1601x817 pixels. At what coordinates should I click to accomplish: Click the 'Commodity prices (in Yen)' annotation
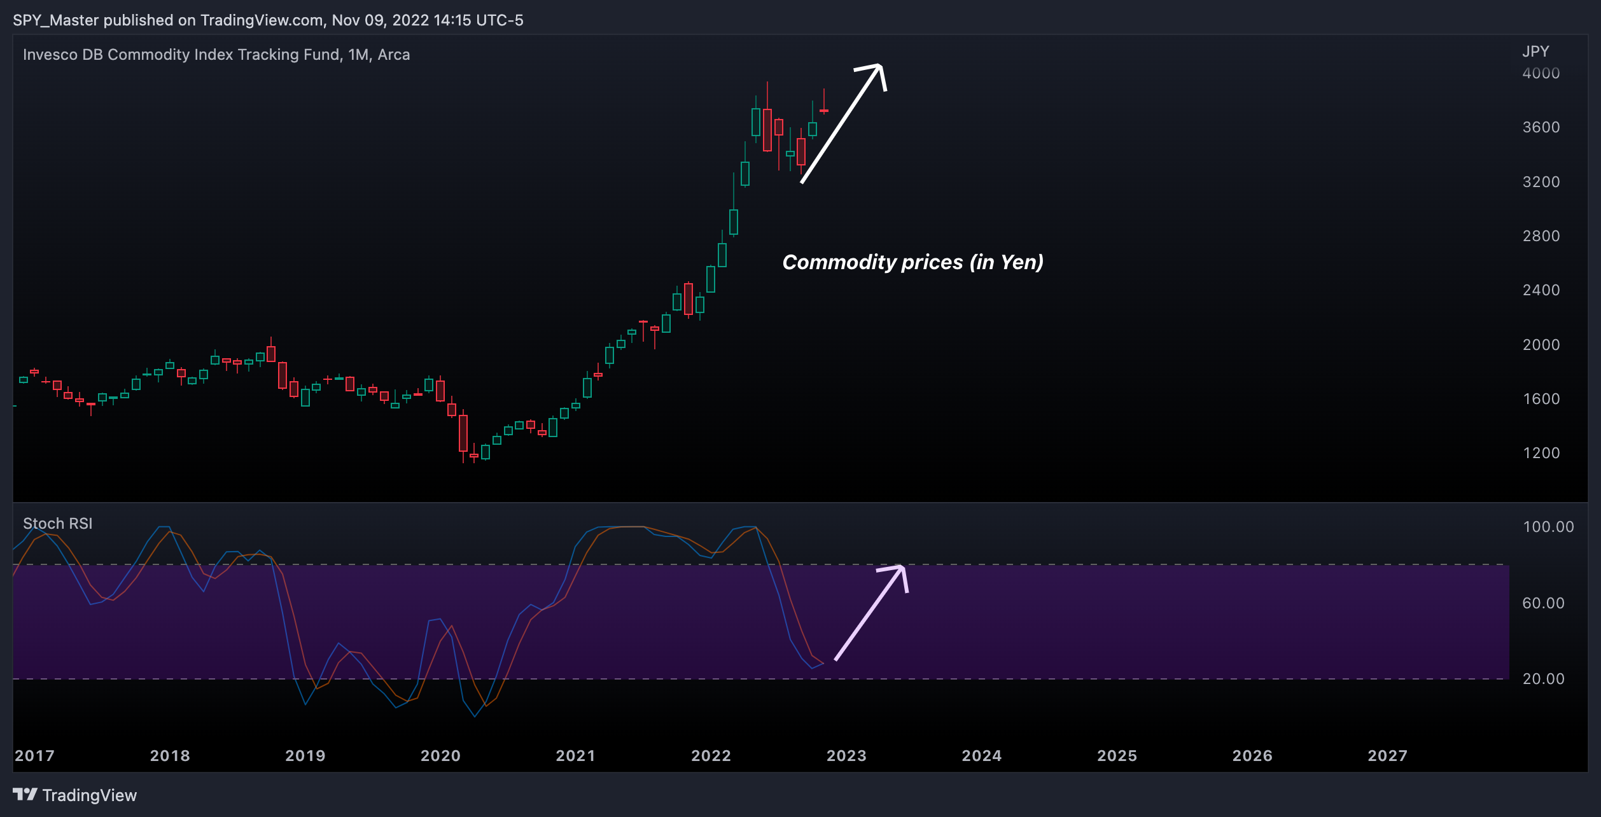pos(913,262)
